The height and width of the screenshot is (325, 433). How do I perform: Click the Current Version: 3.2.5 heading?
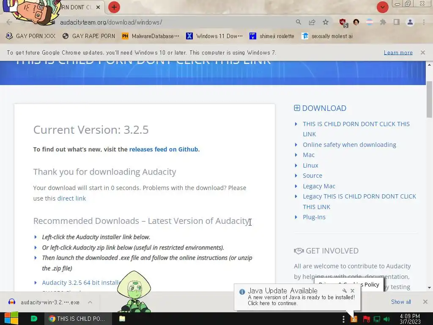[91, 129]
